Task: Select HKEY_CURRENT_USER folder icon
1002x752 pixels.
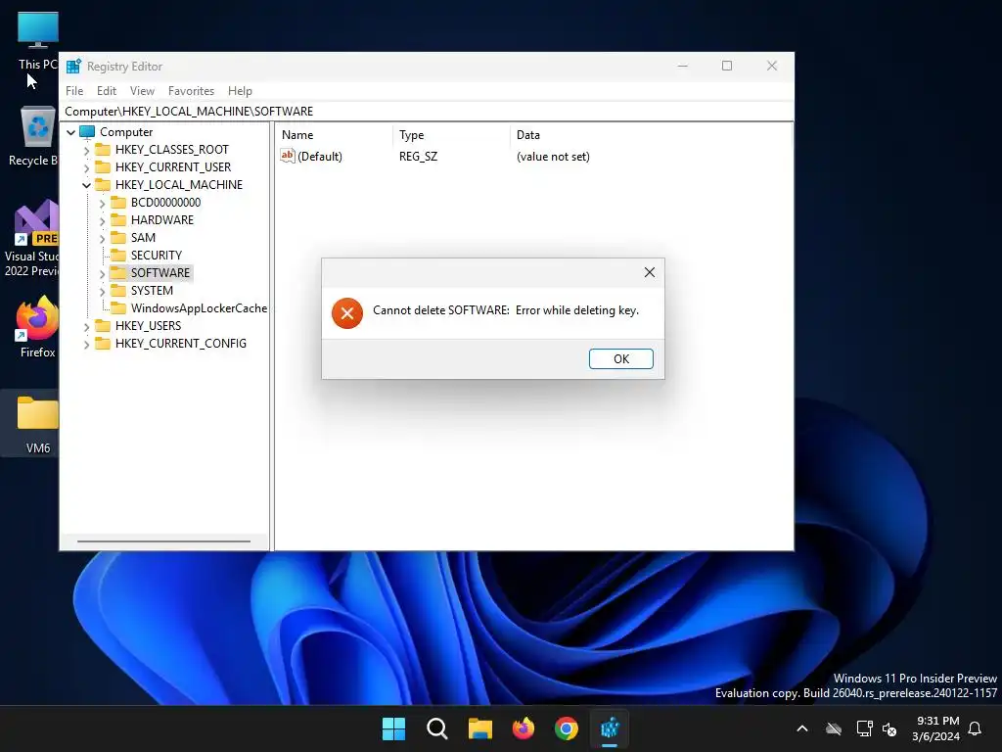Action: coord(102,166)
